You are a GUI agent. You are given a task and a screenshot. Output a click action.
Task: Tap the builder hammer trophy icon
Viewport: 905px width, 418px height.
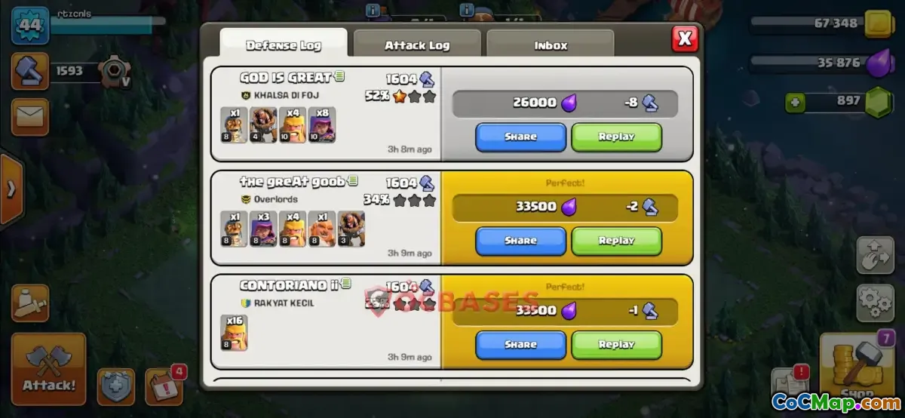click(30, 71)
